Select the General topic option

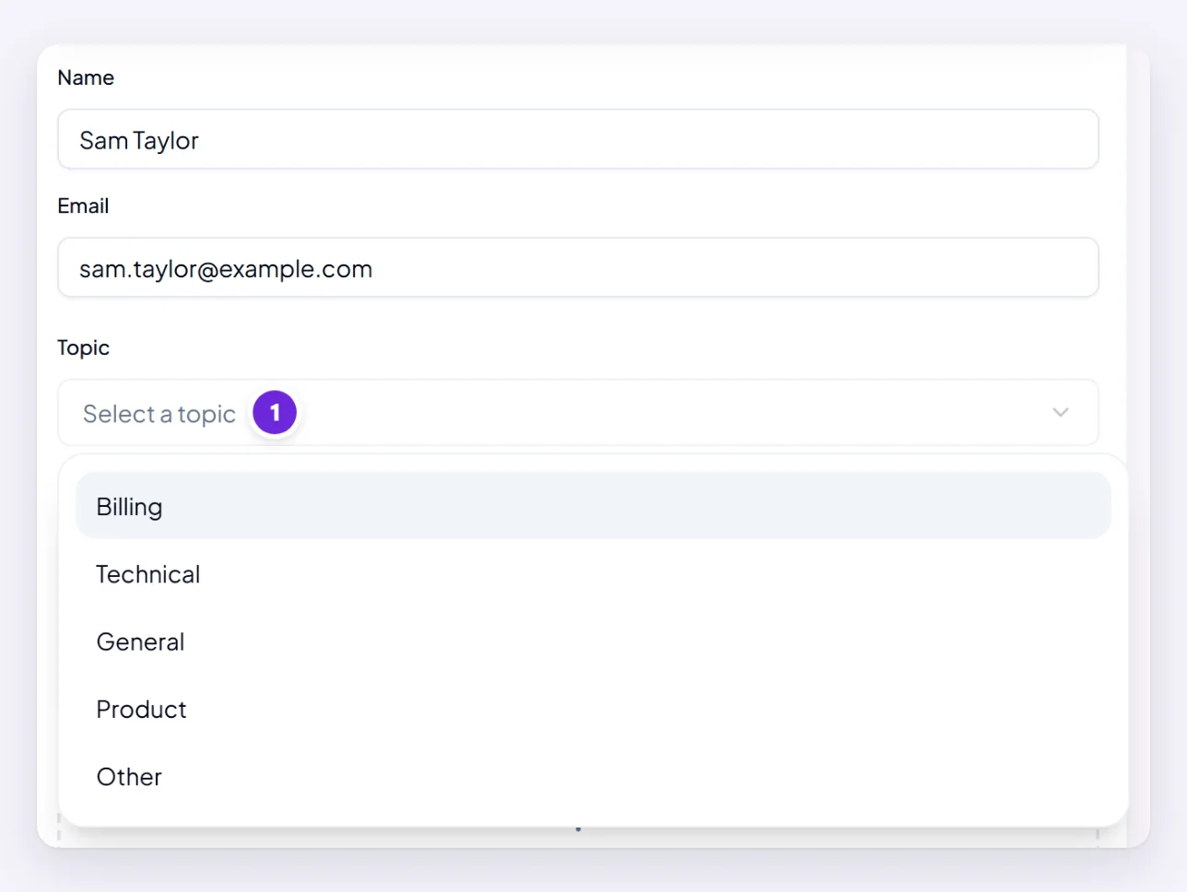593,641
